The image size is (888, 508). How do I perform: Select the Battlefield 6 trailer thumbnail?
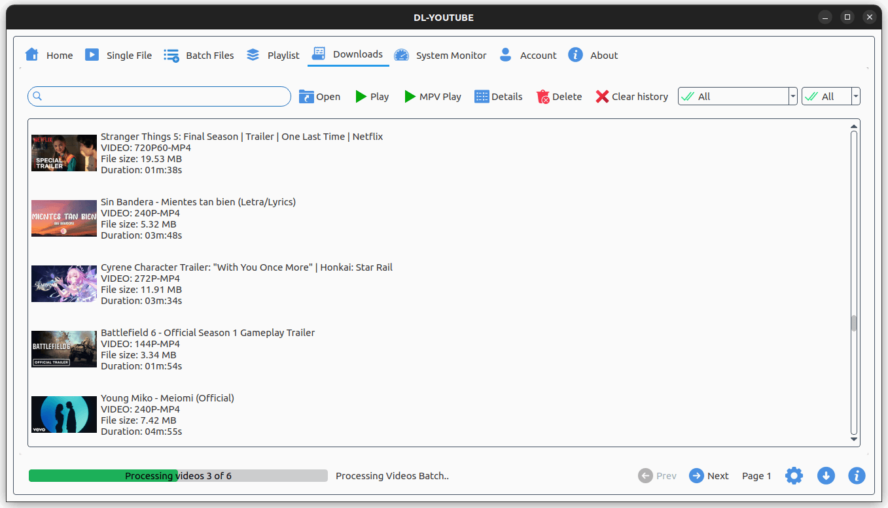pyautogui.click(x=64, y=349)
